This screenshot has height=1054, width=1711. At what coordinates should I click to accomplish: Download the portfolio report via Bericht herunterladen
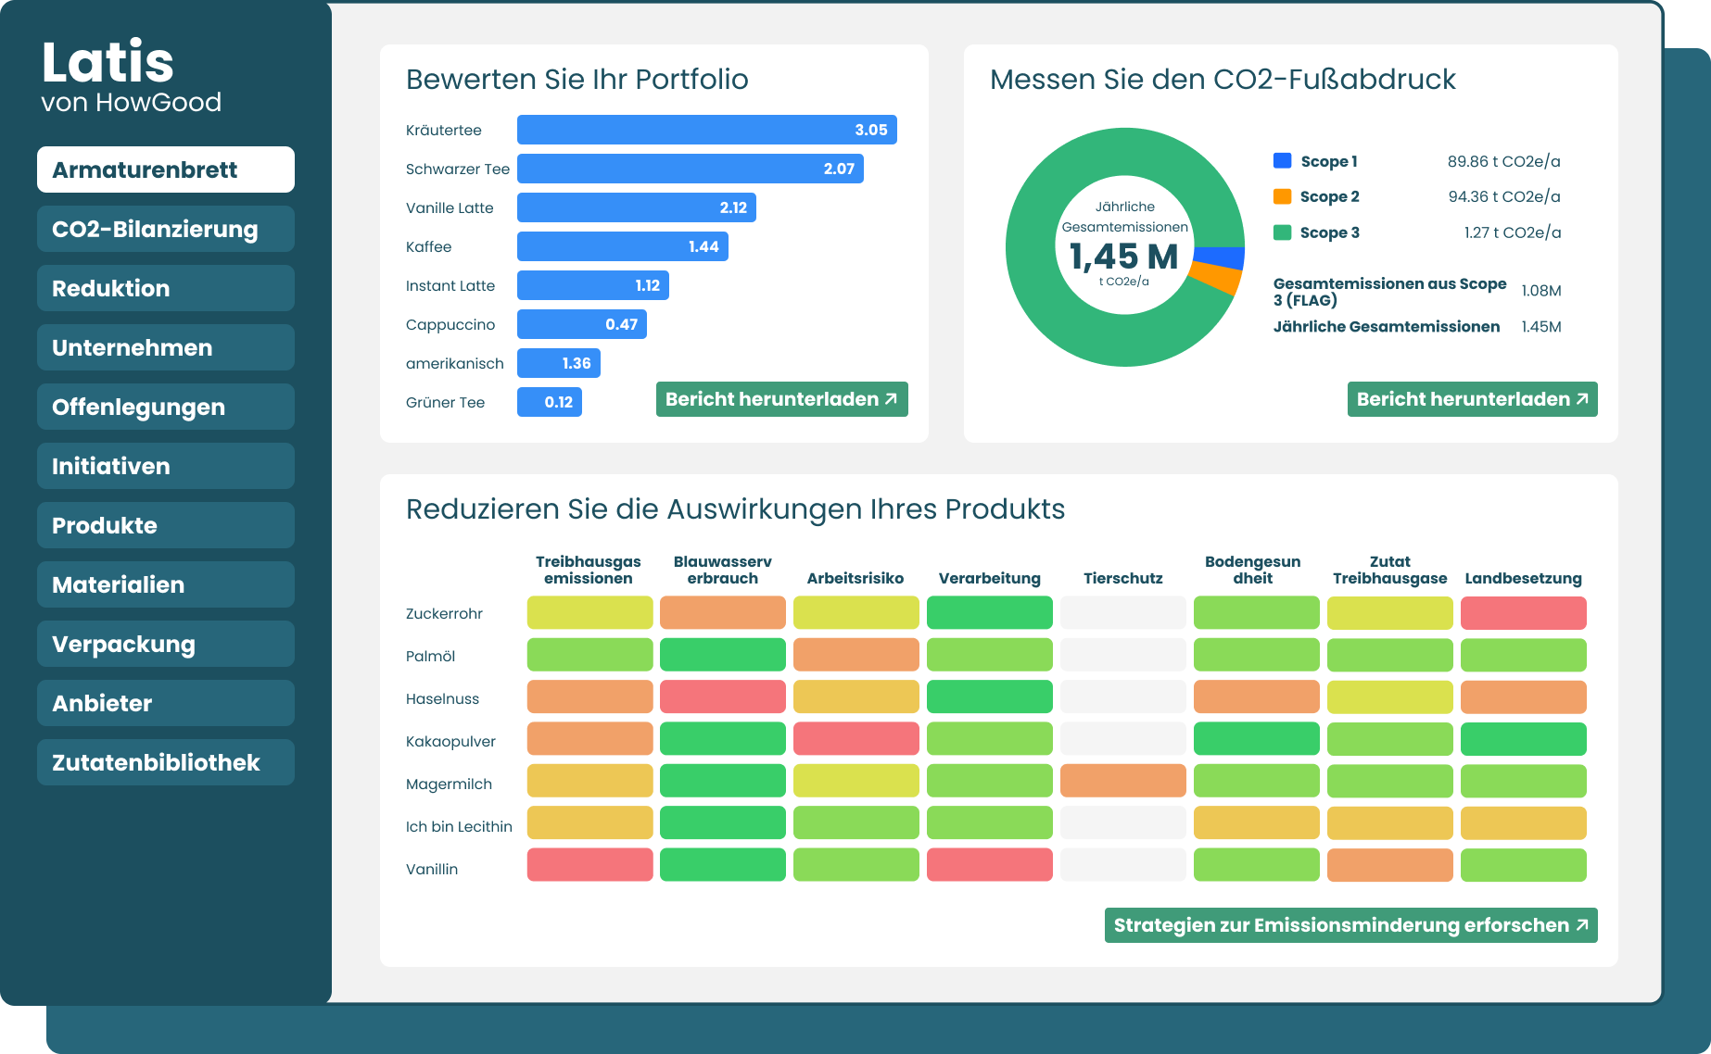point(782,399)
